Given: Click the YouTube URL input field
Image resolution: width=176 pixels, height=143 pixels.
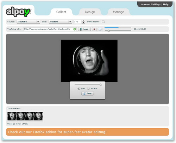Looking at the screenshot, I should 50,29.
